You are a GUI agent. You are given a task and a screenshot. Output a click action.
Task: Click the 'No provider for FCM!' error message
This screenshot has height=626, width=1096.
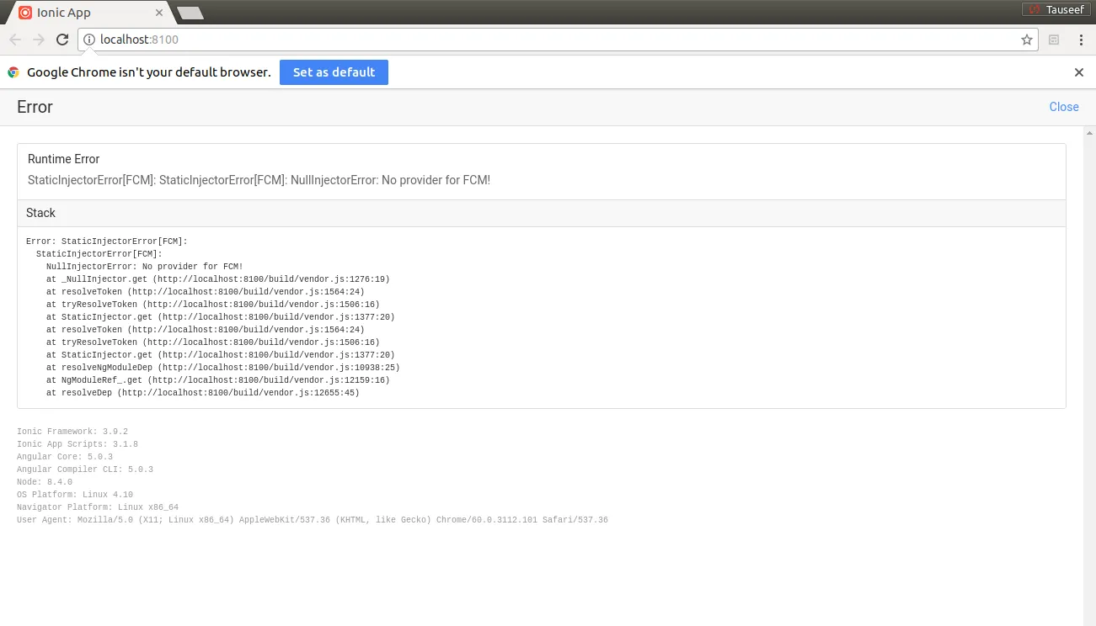(x=259, y=180)
